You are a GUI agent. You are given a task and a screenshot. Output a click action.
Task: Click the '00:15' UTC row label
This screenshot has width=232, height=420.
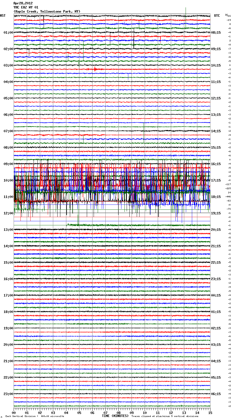point(216,295)
